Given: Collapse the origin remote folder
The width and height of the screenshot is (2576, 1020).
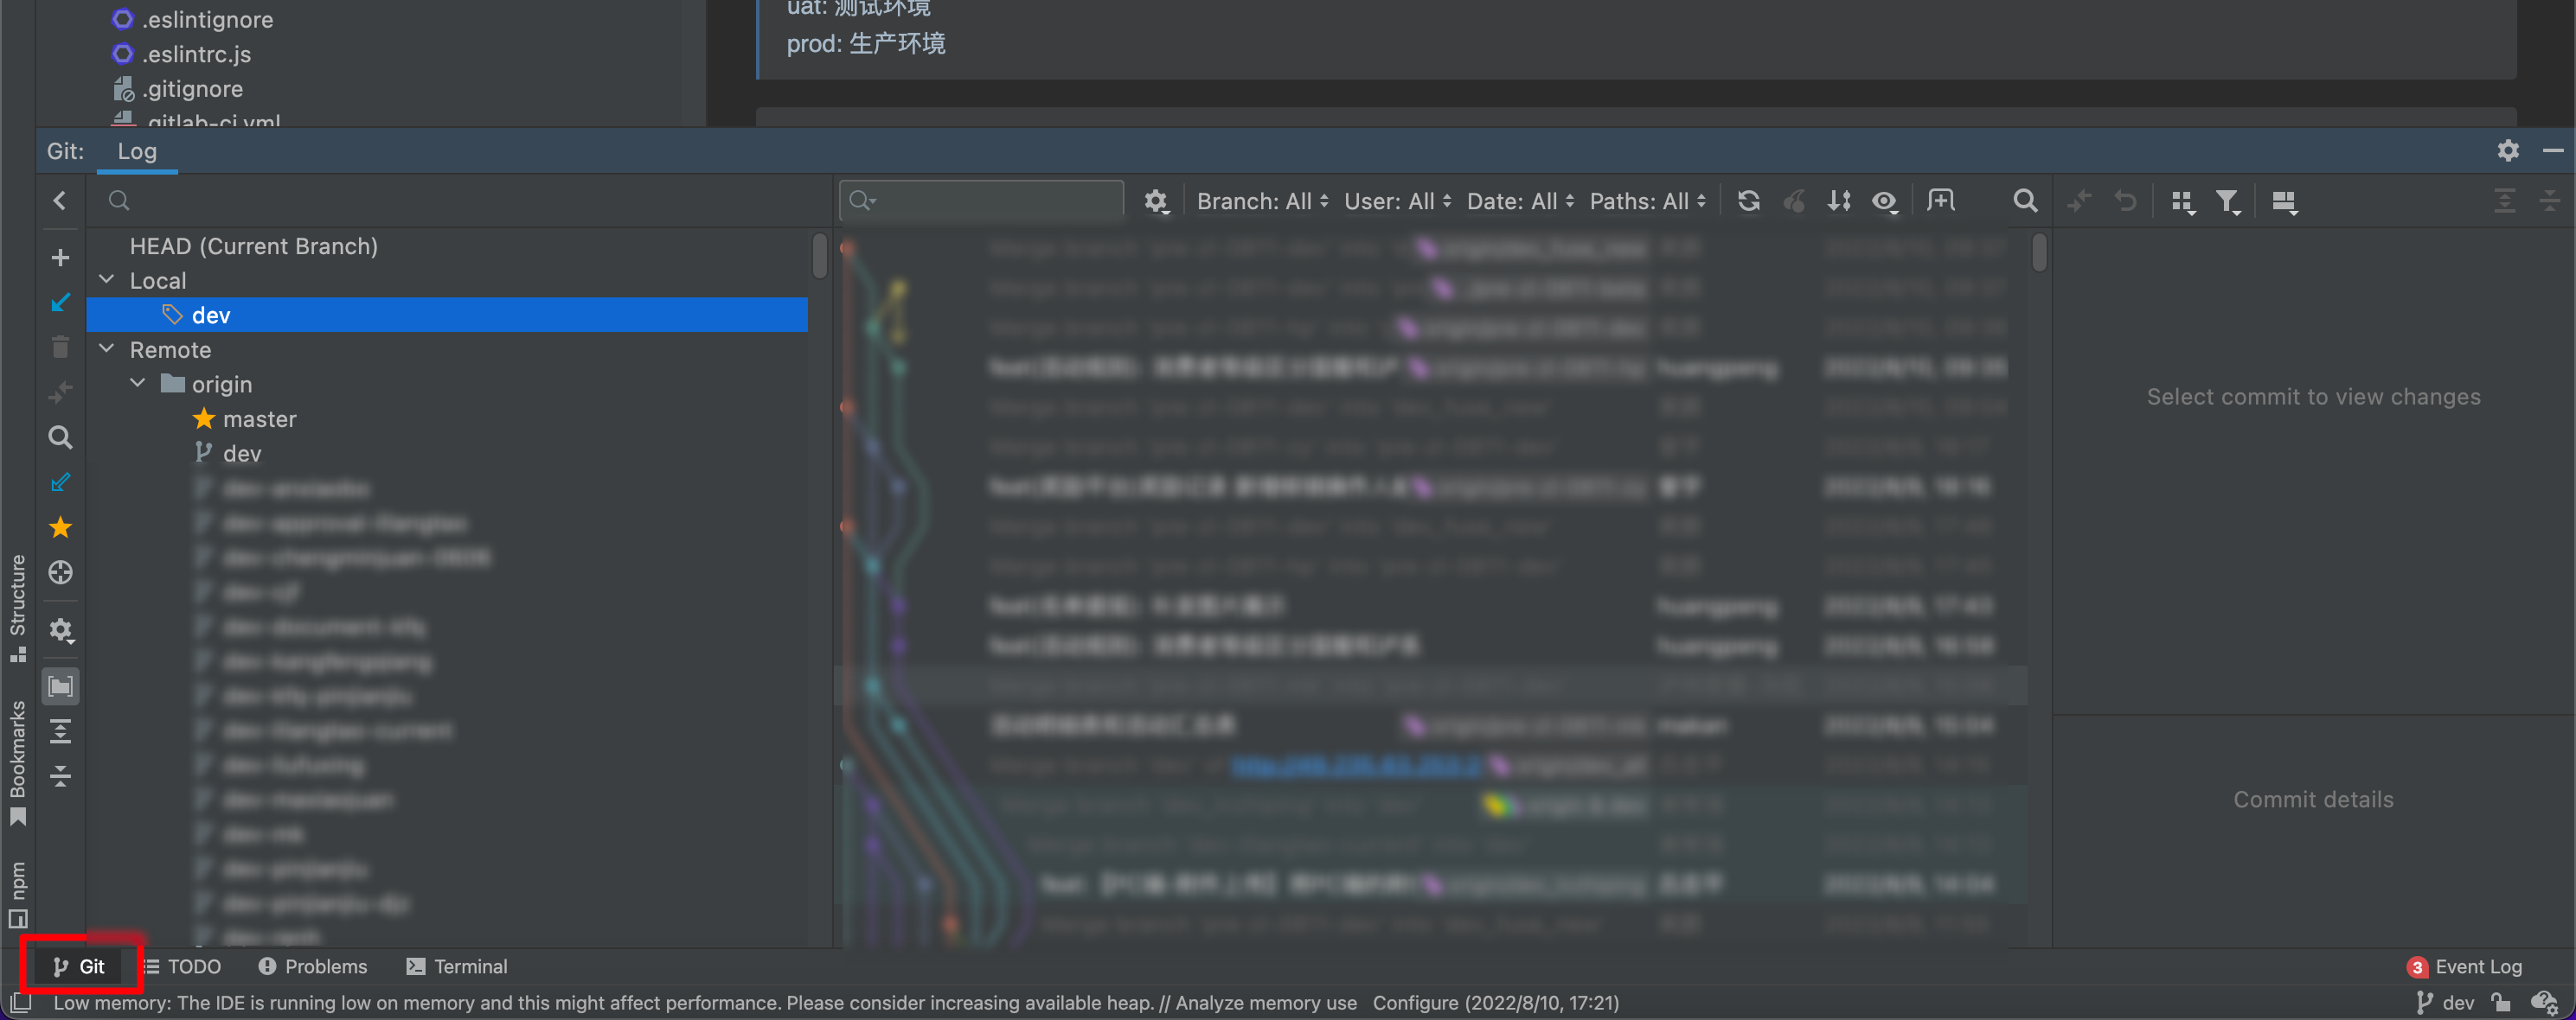Looking at the screenshot, I should 137,384.
